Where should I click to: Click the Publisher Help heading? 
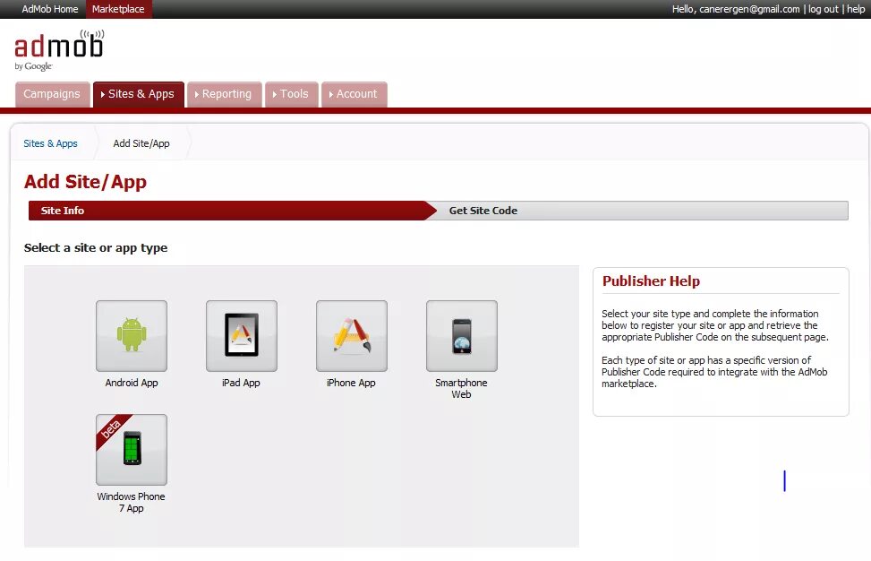pos(651,280)
